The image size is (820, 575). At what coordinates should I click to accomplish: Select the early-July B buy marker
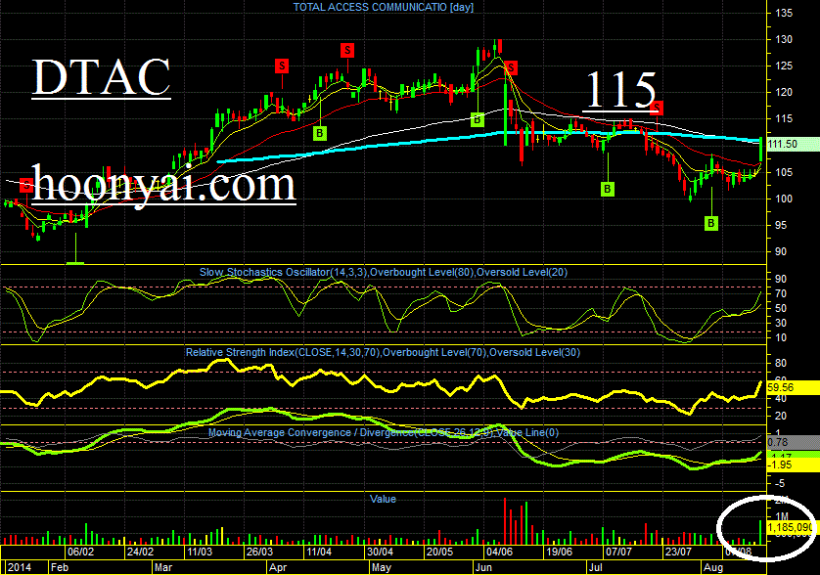[x=607, y=189]
